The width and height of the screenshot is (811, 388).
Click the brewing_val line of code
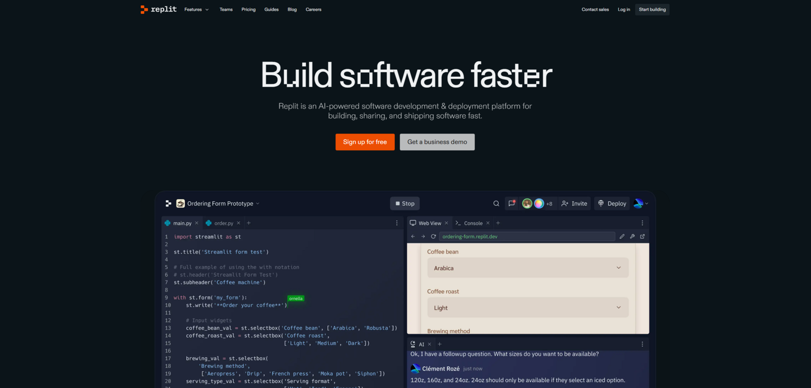tap(227, 359)
